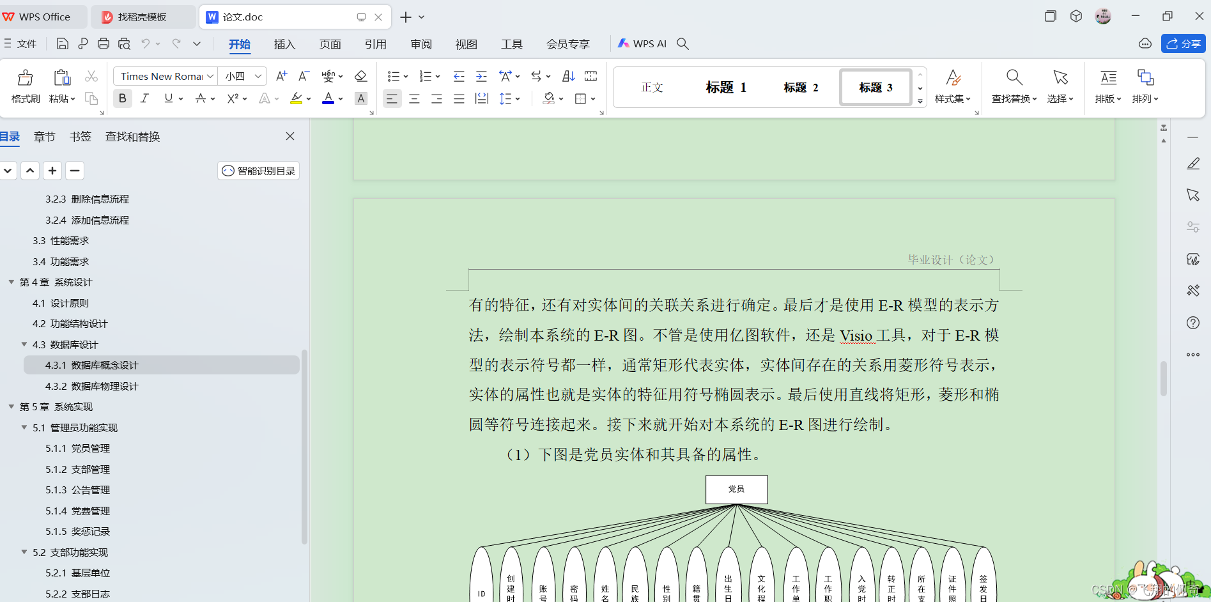Go to 4.3.2 数据库物理设计 heading
This screenshot has width=1211, height=602.
[x=91, y=386]
